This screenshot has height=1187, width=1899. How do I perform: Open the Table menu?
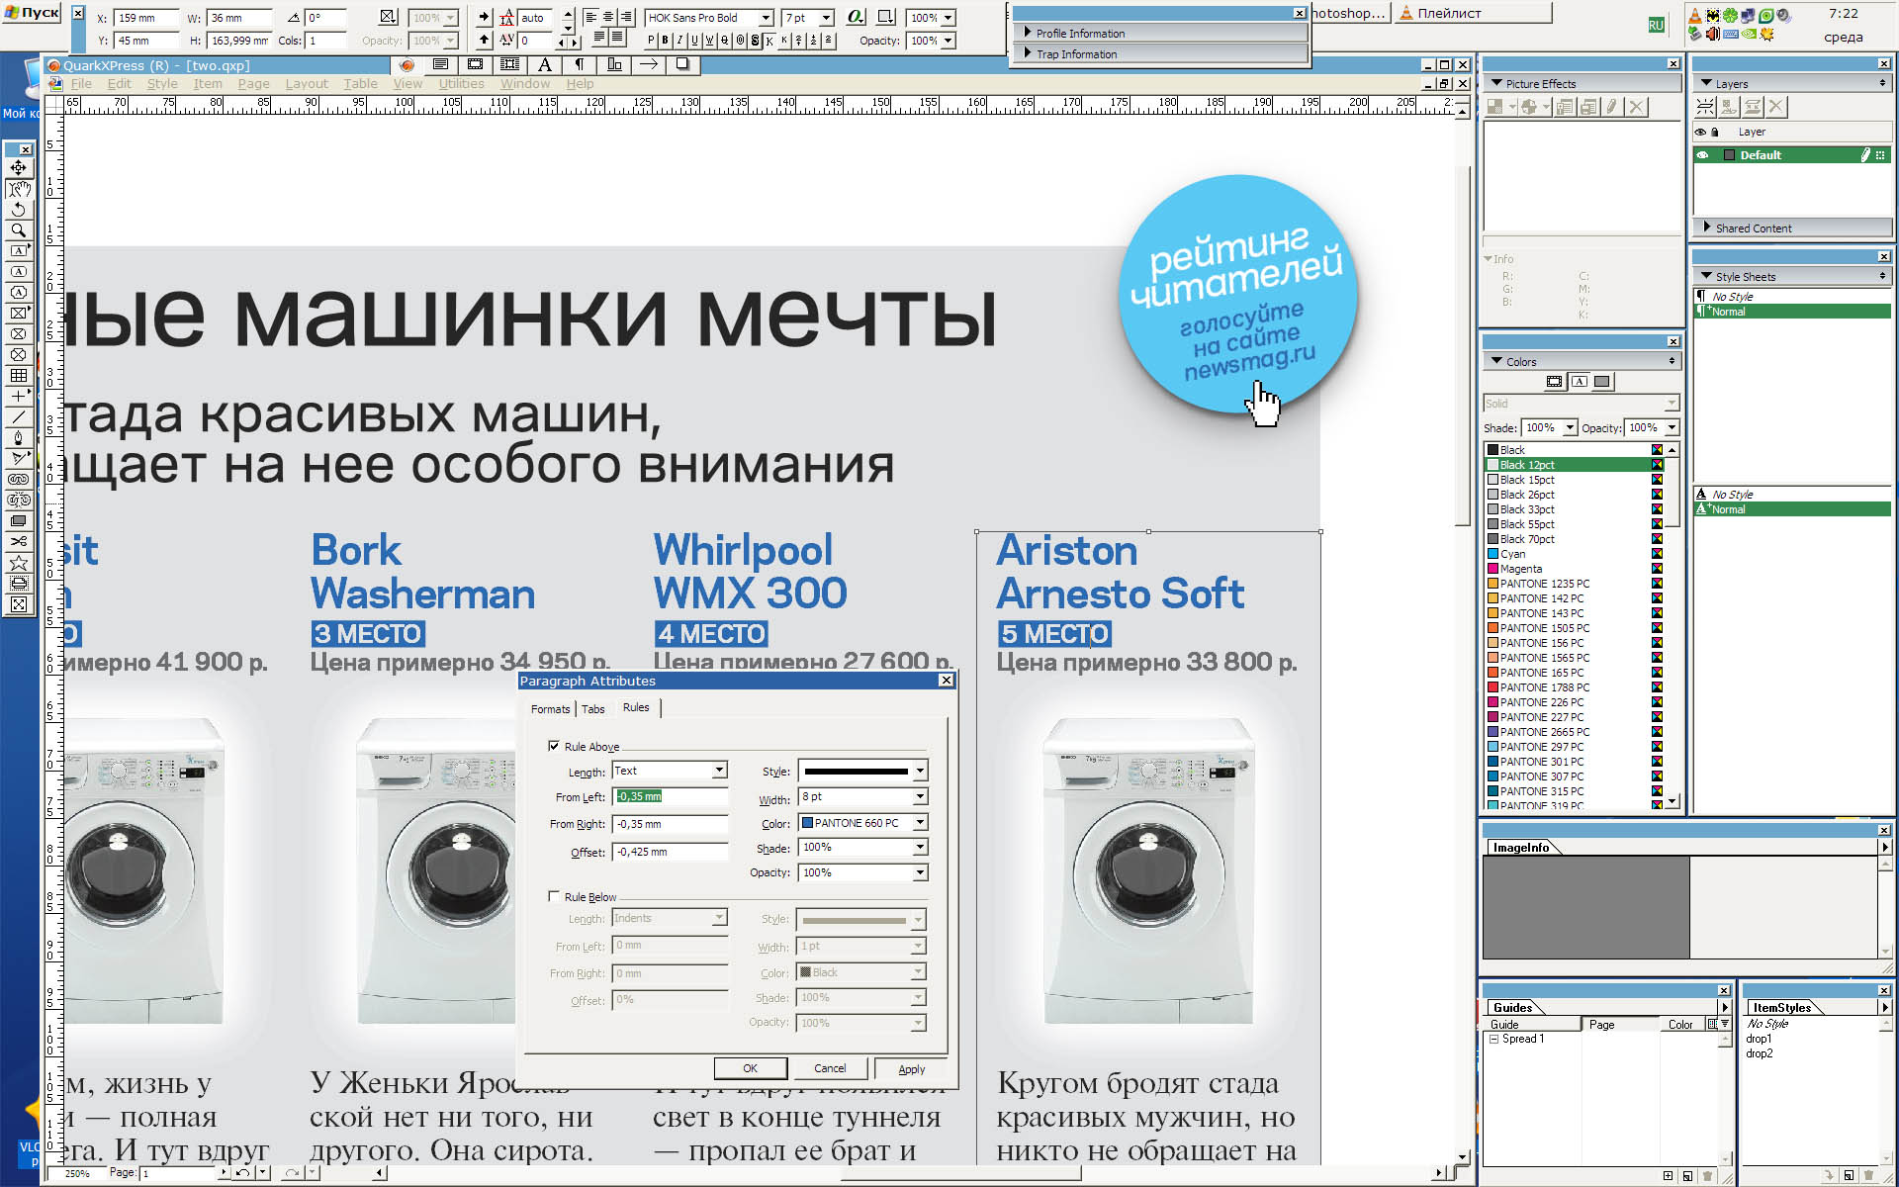[360, 84]
